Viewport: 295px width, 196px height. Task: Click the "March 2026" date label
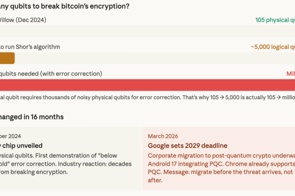[x=163, y=136]
